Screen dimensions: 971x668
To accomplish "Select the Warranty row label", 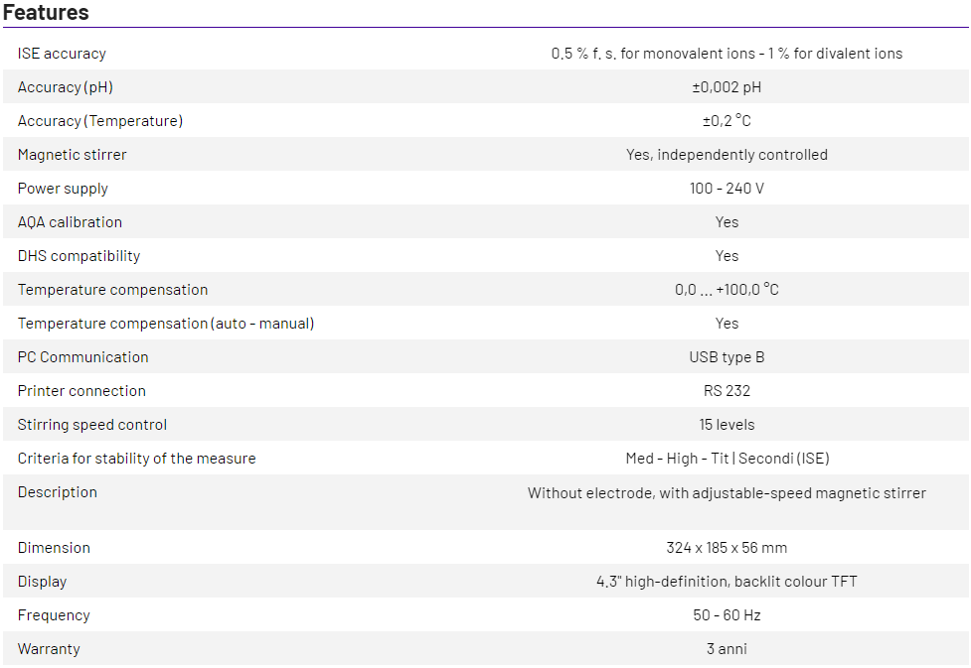I will tap(49, 649).
